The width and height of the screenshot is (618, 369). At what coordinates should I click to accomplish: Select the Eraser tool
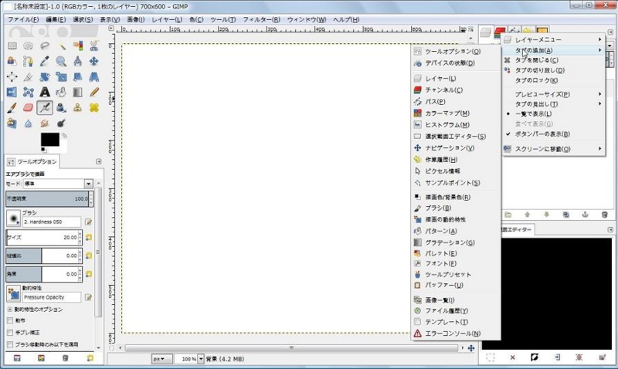coord(28,107)
